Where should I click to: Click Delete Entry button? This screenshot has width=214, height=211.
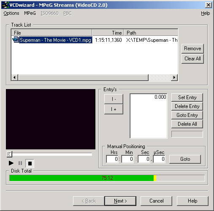[187, 106]
